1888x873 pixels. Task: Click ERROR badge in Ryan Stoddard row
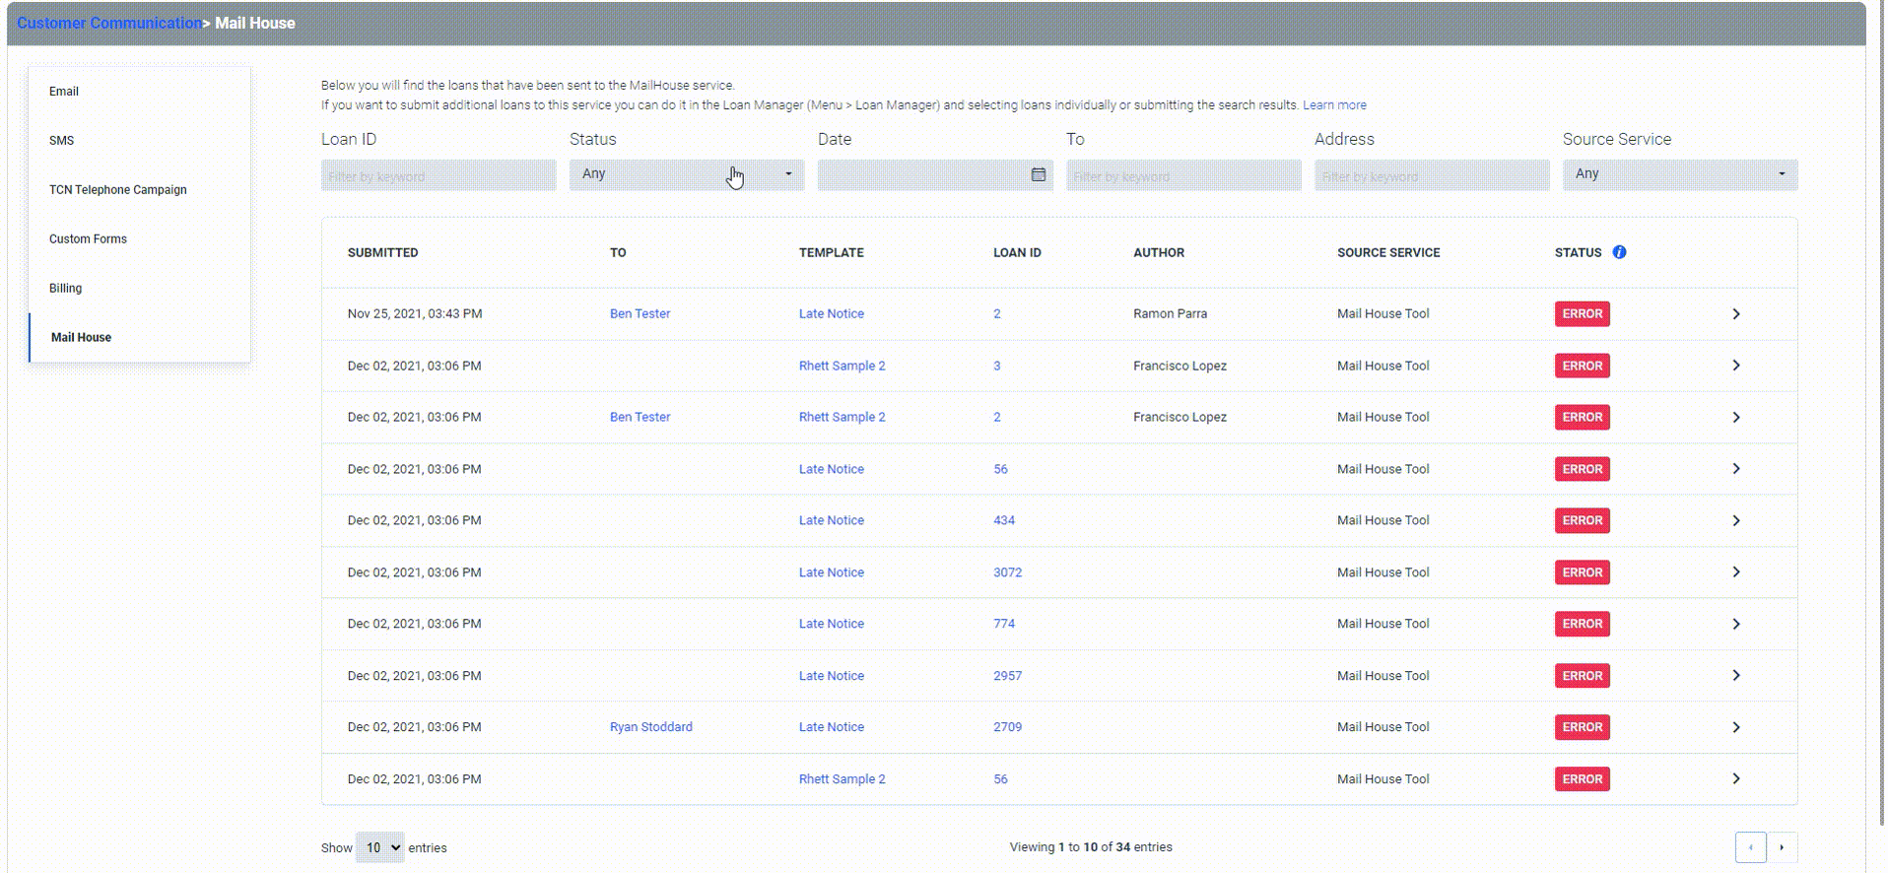pyautogui.click(x=1582, y=727)
